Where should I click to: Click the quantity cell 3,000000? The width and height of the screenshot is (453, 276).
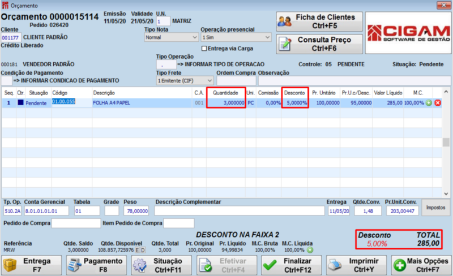226,103
